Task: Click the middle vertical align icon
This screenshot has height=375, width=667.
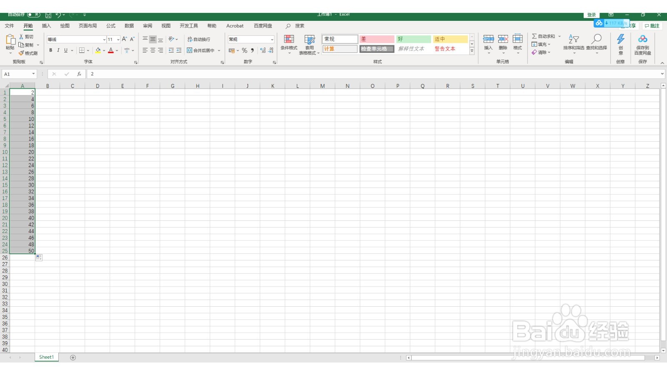Action: click(153, 39)
